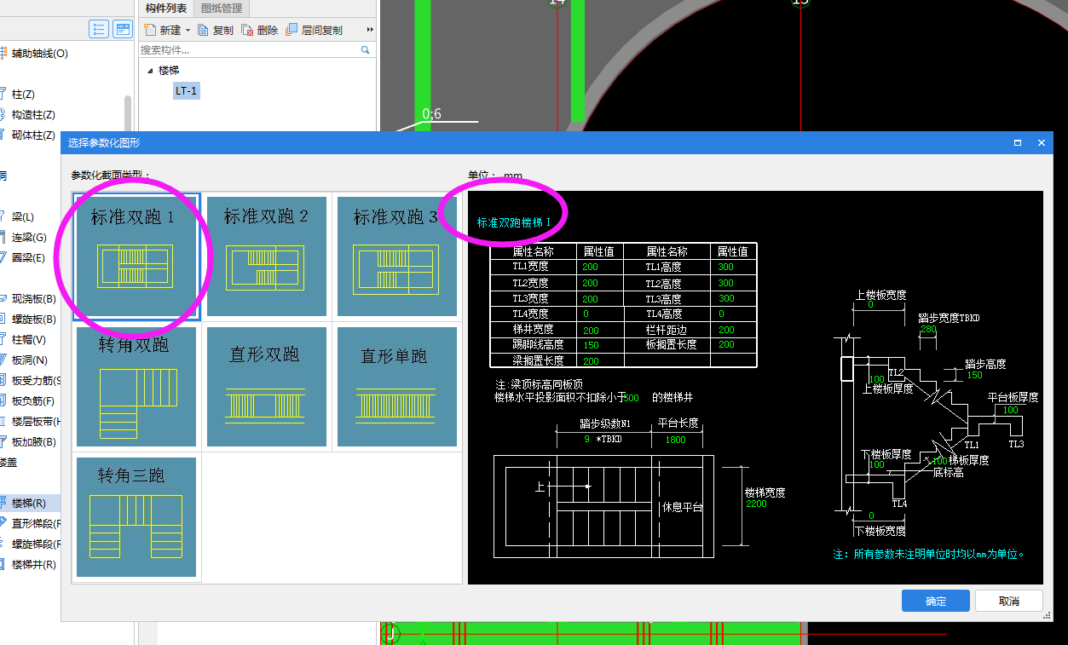1068x645 pixels.
Task: Switch to the 构件列表 tab
Action: pyautogui.click(x=165, y=9)
